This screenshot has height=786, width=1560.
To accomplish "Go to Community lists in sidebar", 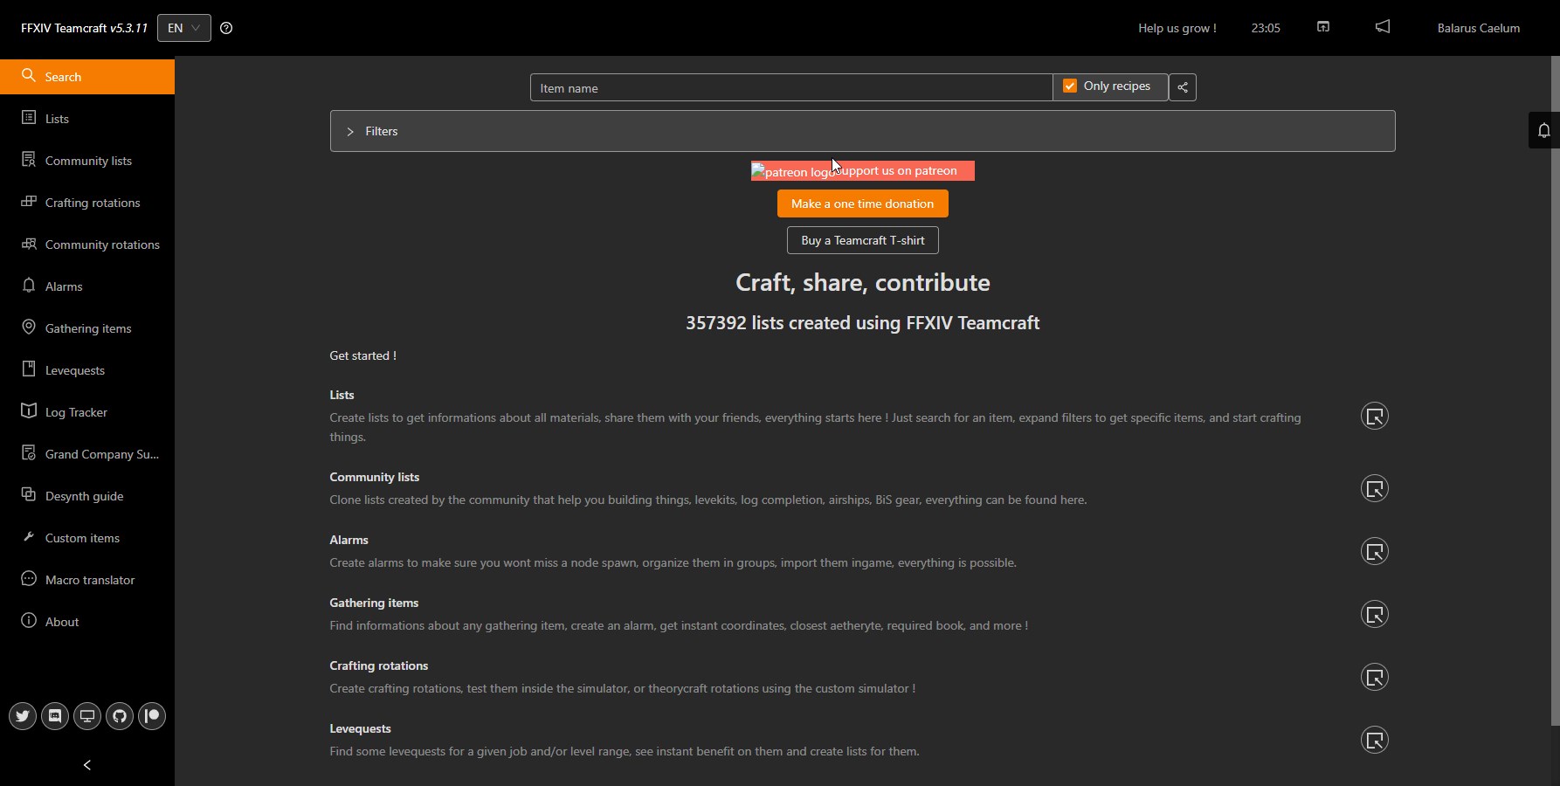I will click(x=87, y=161).
